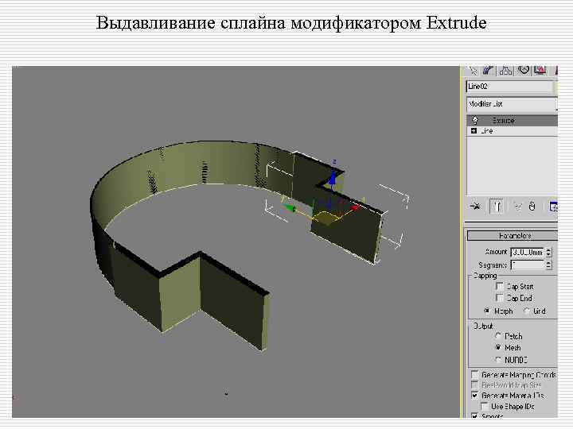Select the Morph capping radio button

[x=487, y=311]
